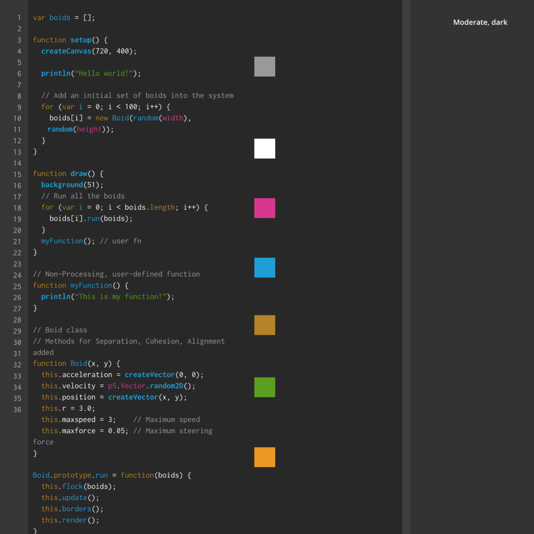Select the createCanvas call on line 4
This screenshot has height=534, width=534.
click(66, 51)
